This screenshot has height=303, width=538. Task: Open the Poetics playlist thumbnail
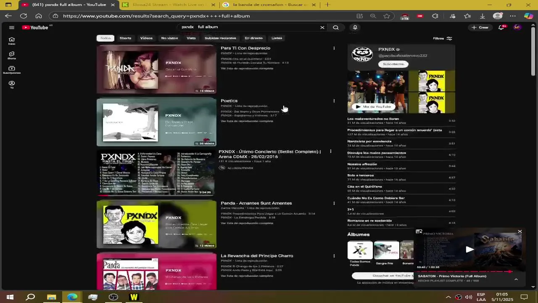156,122
